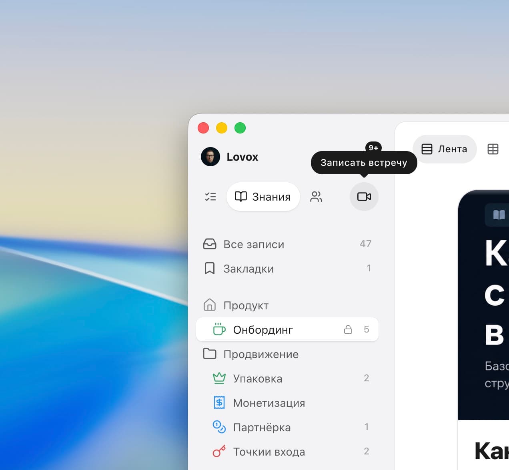Click the coins icon beside Партнёрка
This screenshot has height=470, width=509.
219,427
